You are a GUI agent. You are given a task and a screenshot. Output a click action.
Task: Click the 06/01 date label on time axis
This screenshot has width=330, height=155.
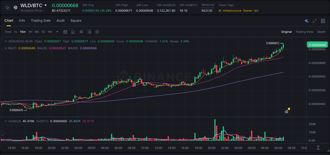(92, 148)
